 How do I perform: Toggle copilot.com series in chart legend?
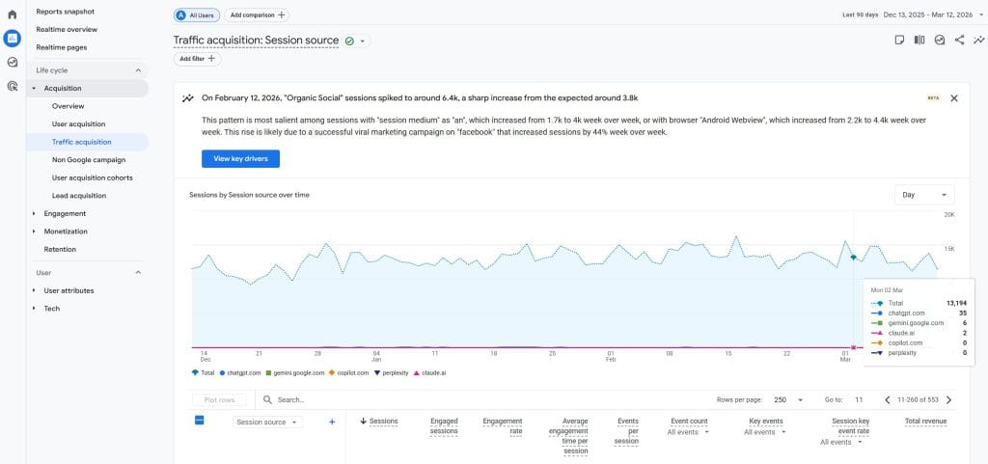point(348,372)
